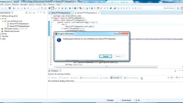The image size is (183, 103).
Task: Switch to the Markers tab
Action: pos(53,78)
